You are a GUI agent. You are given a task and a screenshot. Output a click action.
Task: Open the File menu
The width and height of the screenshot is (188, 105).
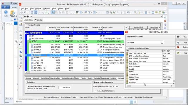pos(22,9)
